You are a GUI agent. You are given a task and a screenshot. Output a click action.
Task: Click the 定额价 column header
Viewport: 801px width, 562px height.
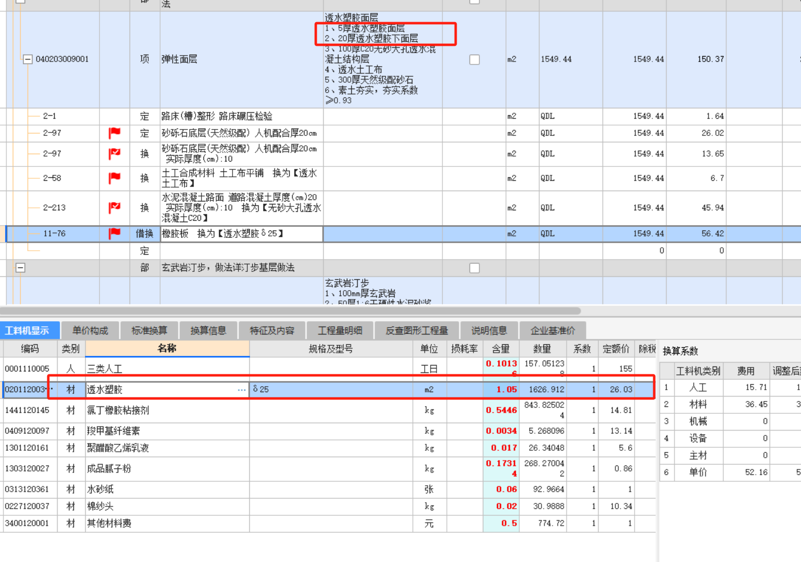tap(616, 349)
